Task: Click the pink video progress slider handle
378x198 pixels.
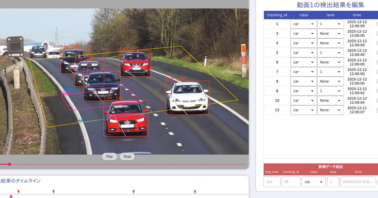Action: [x=10, y=164]
